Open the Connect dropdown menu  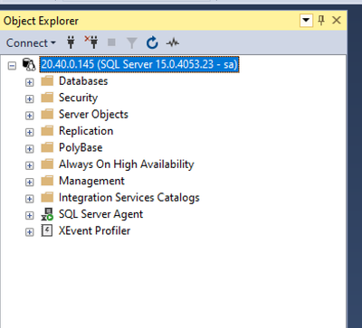31,43
